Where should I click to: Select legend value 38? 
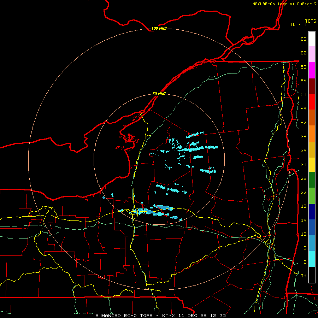coord(304,136)
